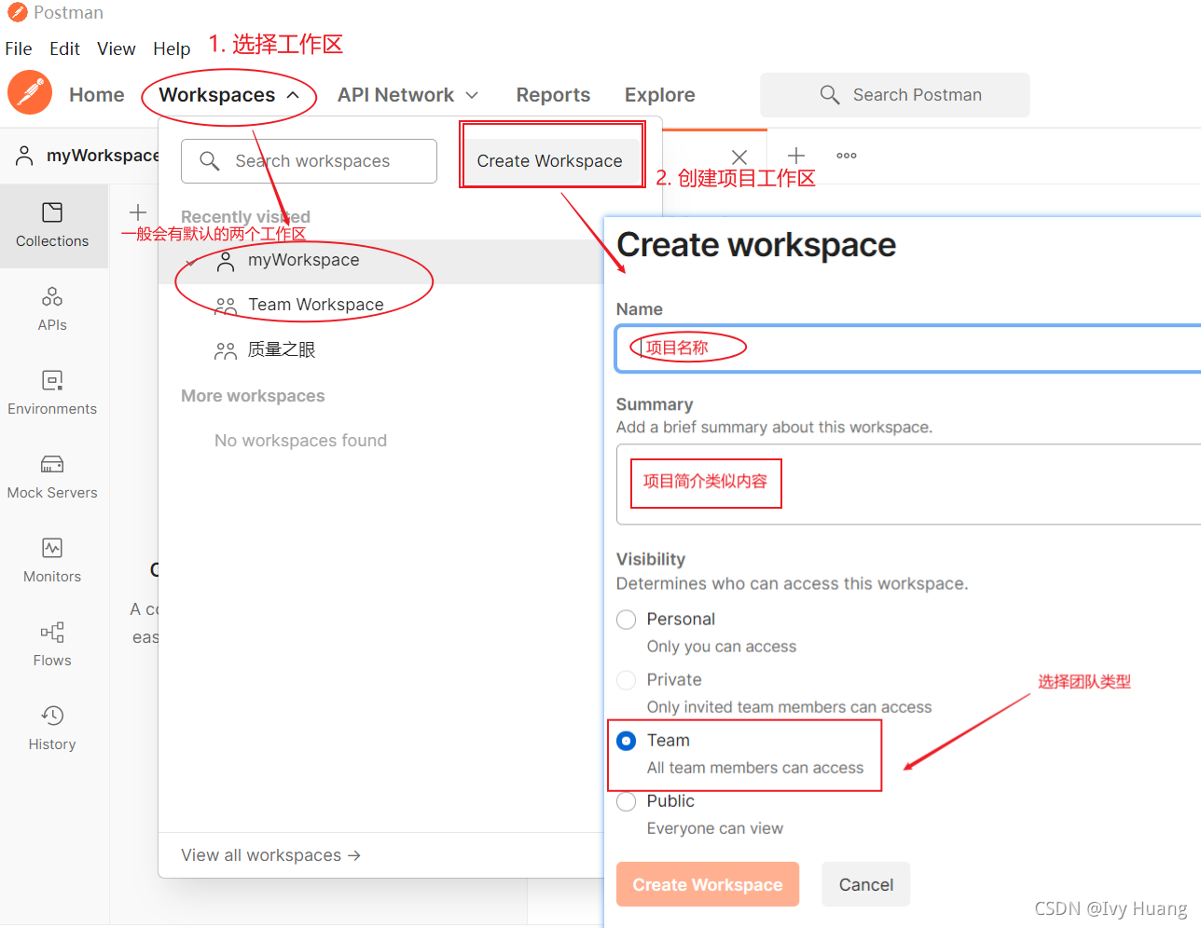Screen dimensions: 1201x928
Task: Click the team icon of 质量之眼 workspace
Action: [226, 350]
